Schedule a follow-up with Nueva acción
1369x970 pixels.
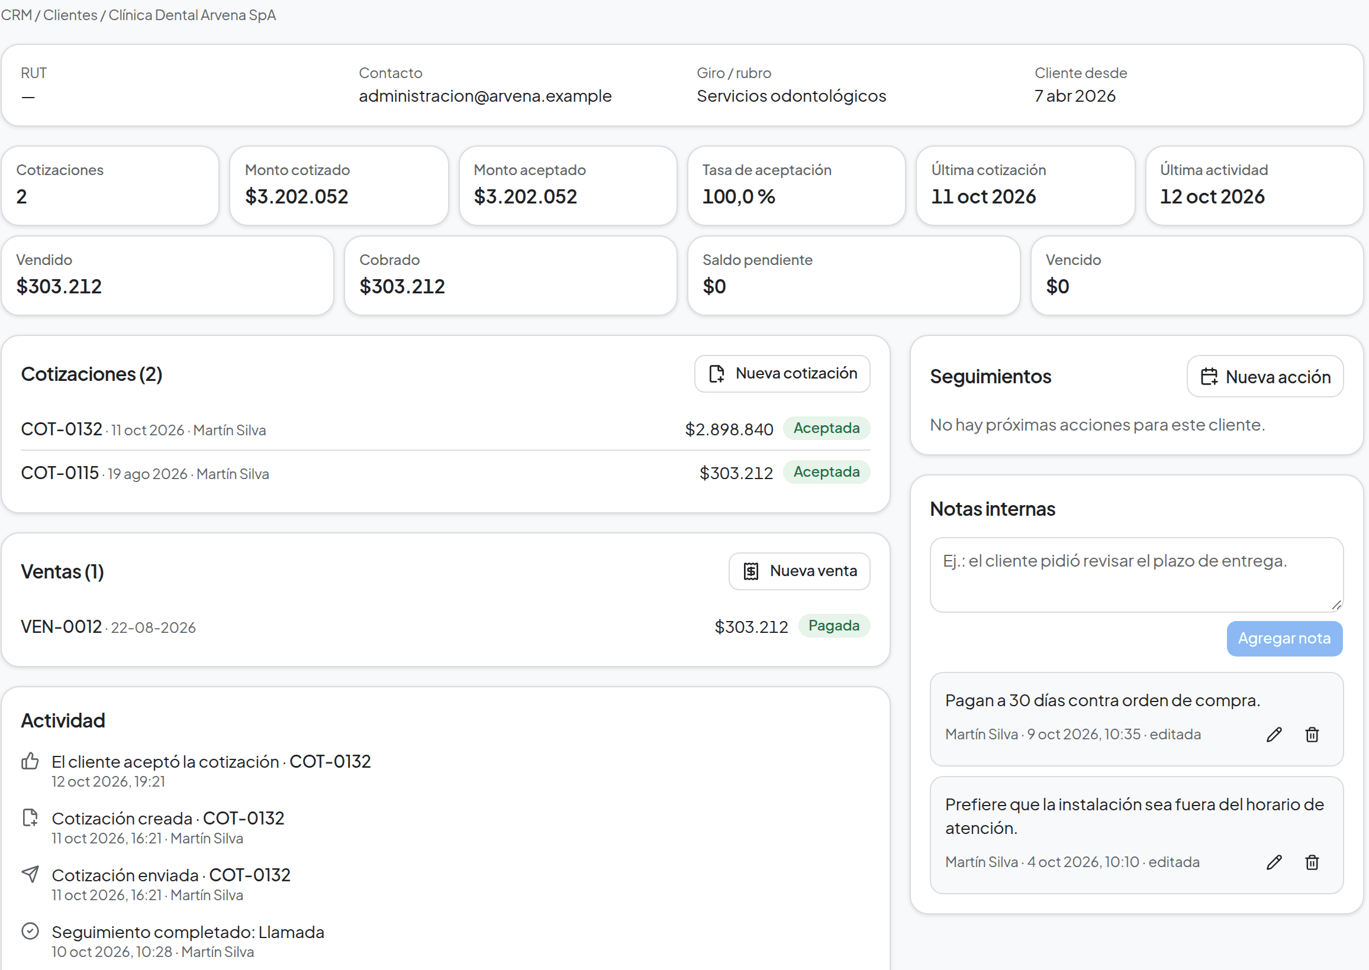click(x=1265, y=377)
